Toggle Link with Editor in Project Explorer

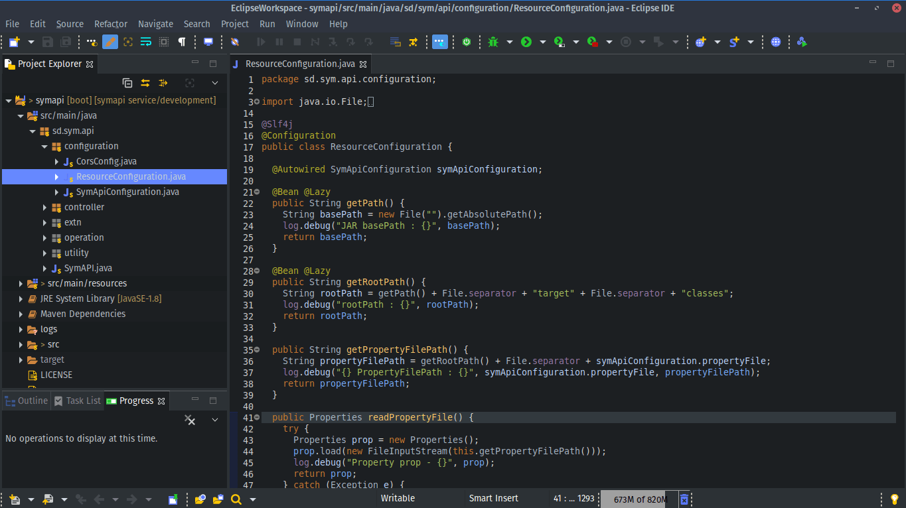point(145,83)
